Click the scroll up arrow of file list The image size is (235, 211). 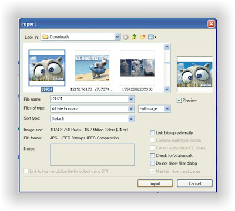coord(167,47)
